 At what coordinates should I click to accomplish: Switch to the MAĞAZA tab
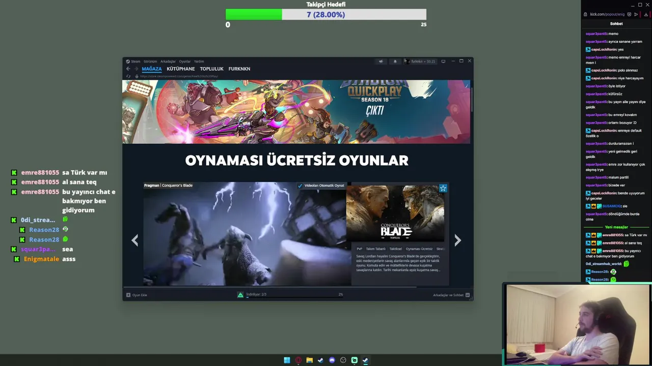point(152,69)
